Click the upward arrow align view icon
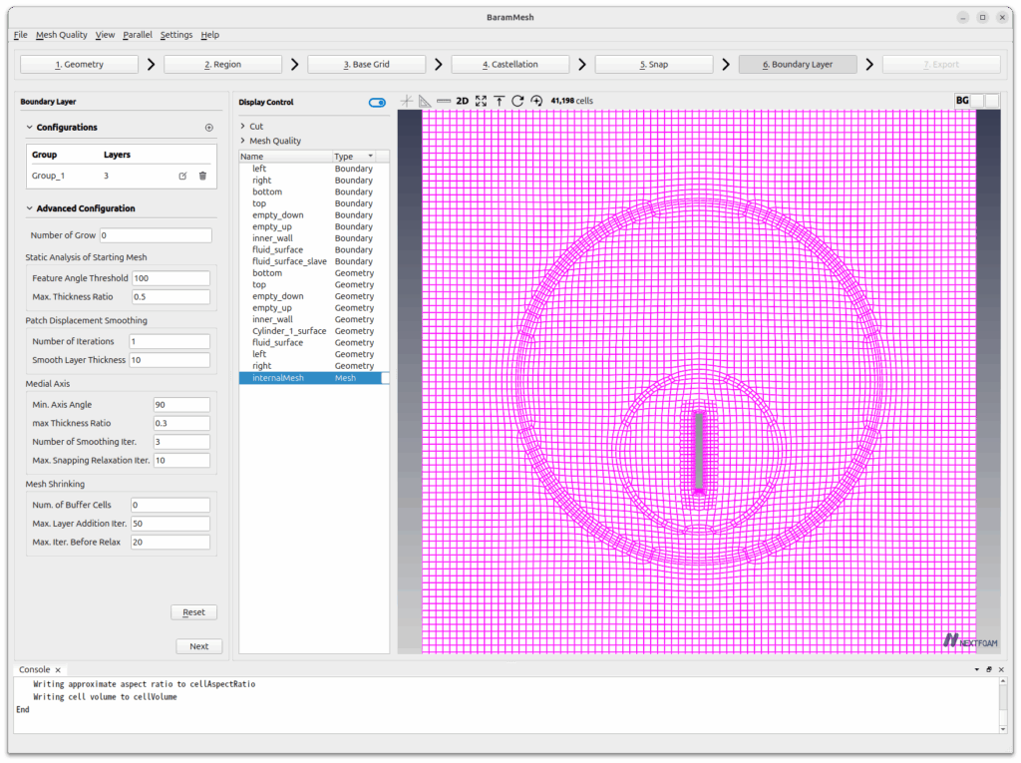The width and height of the screenshot is (1021, 763). click(x=500, y=101)
